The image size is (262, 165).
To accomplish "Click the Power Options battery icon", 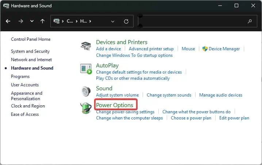I will click(x=86, y=108).
